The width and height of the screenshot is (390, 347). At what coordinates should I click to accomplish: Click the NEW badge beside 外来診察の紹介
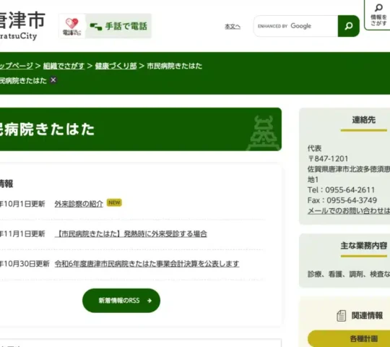[x=114, y=202]
